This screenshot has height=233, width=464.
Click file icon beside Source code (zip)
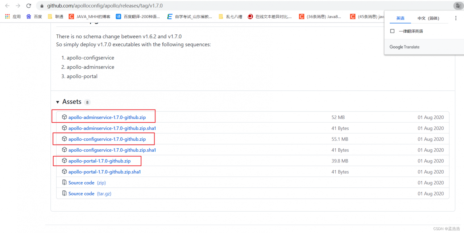coord(65,183)
